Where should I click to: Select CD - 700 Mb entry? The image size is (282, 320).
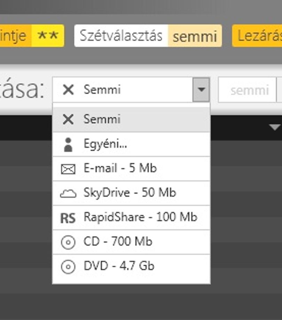(x=131, y=242)
